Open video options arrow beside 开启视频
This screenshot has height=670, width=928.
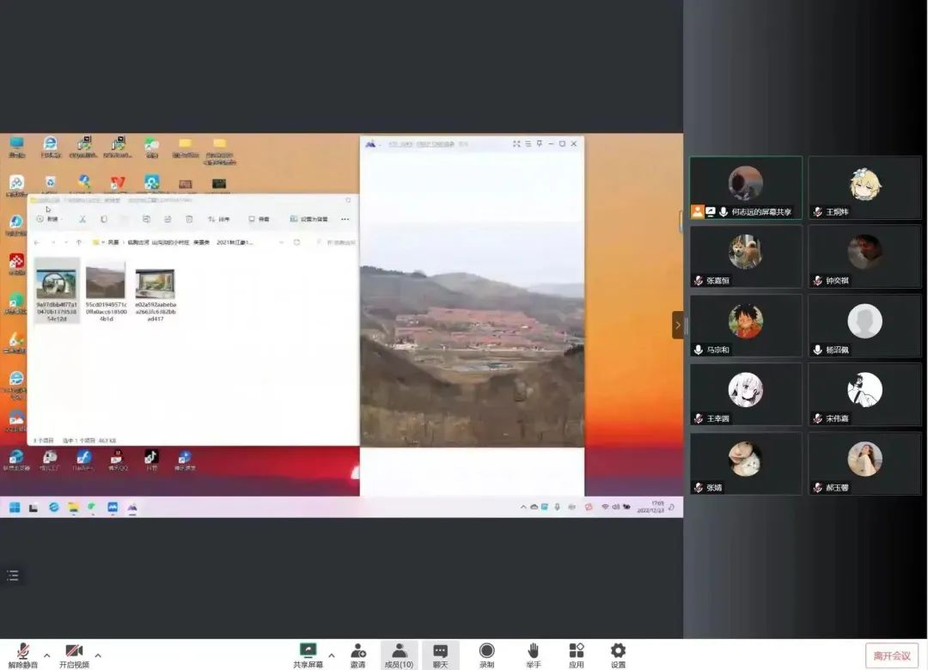click(98, 655)
